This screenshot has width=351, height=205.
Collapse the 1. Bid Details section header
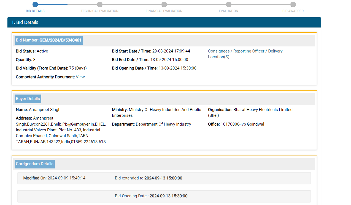pos(164,22)
